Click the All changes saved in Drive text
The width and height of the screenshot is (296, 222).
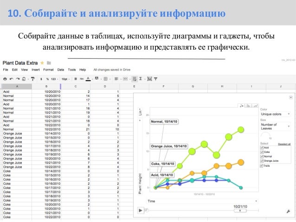point(112,70)
